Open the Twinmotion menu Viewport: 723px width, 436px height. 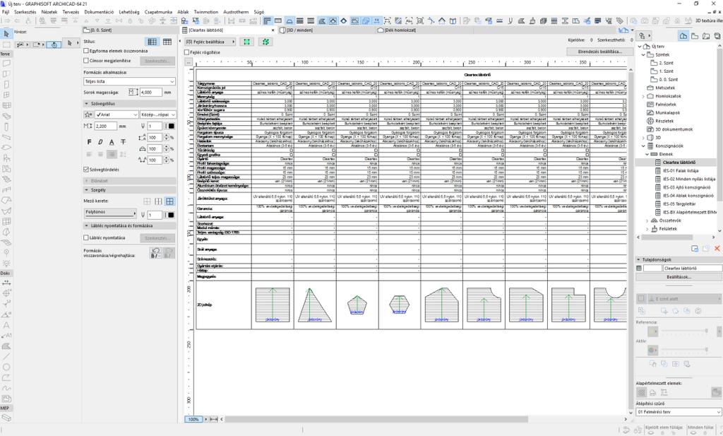205,12
